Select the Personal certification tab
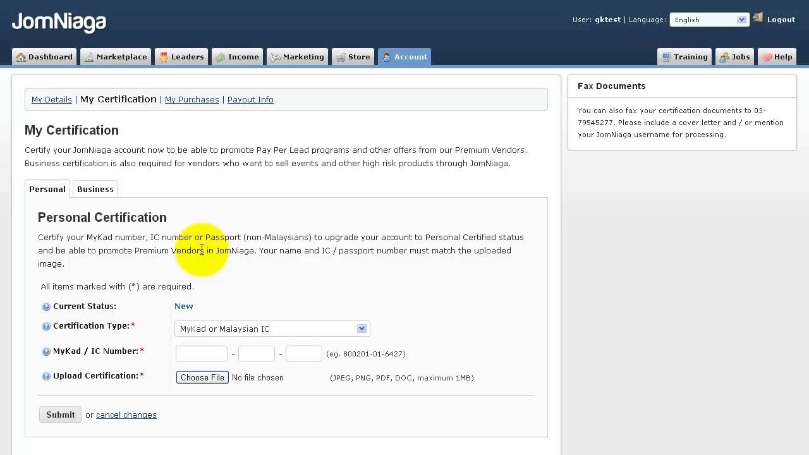 tap(47, 189)
